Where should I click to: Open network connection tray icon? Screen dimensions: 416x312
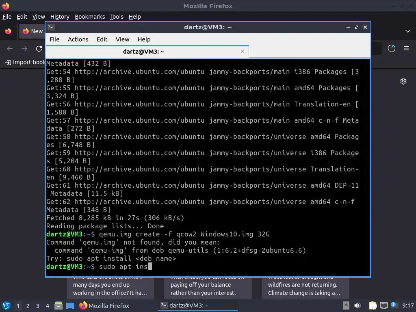click(x=383, y=305)
